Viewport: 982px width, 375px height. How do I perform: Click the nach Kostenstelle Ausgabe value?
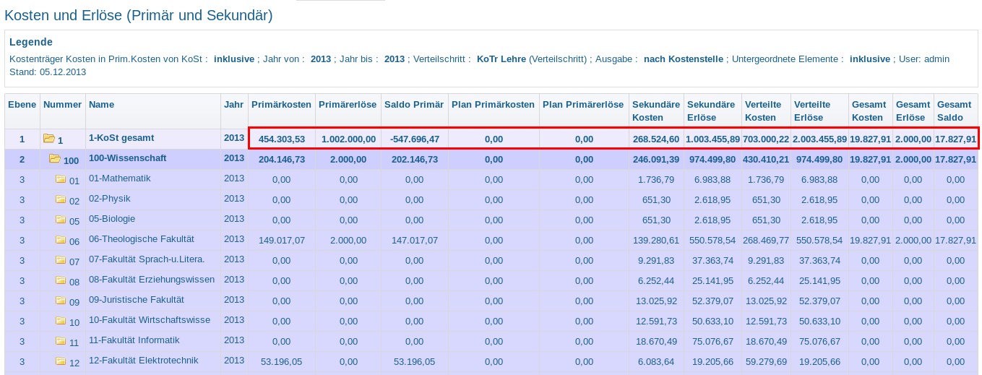pos(684,59)
